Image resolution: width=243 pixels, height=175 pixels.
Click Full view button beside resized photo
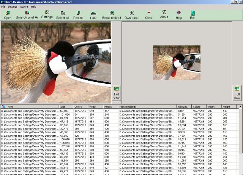pos(237,93)
